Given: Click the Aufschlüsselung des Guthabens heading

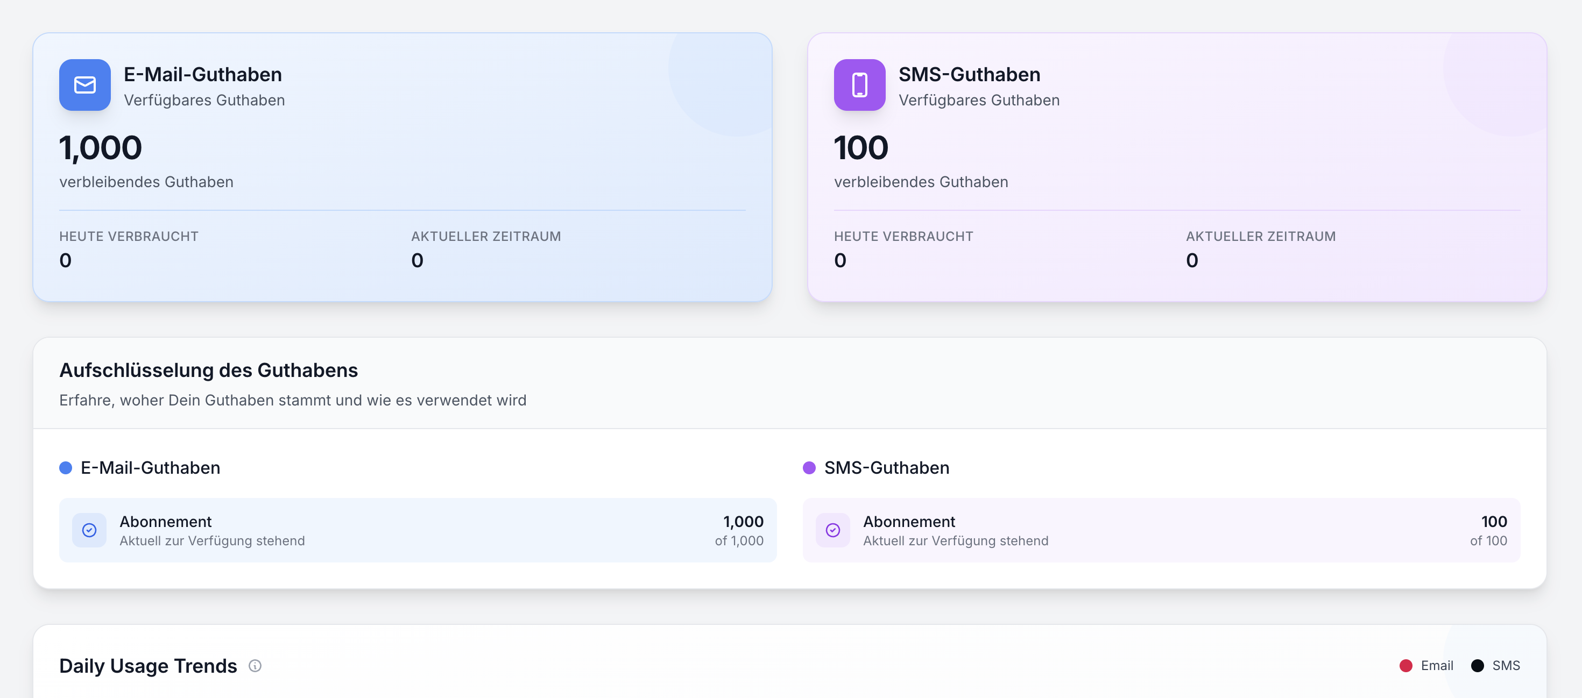Looking at the screenshot, I should [x=208, y=370].
